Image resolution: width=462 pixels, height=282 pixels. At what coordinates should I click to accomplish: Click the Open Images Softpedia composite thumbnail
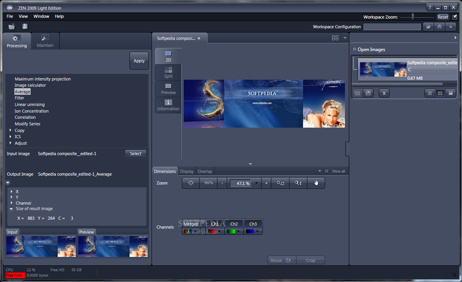click(x=383, y=69)
